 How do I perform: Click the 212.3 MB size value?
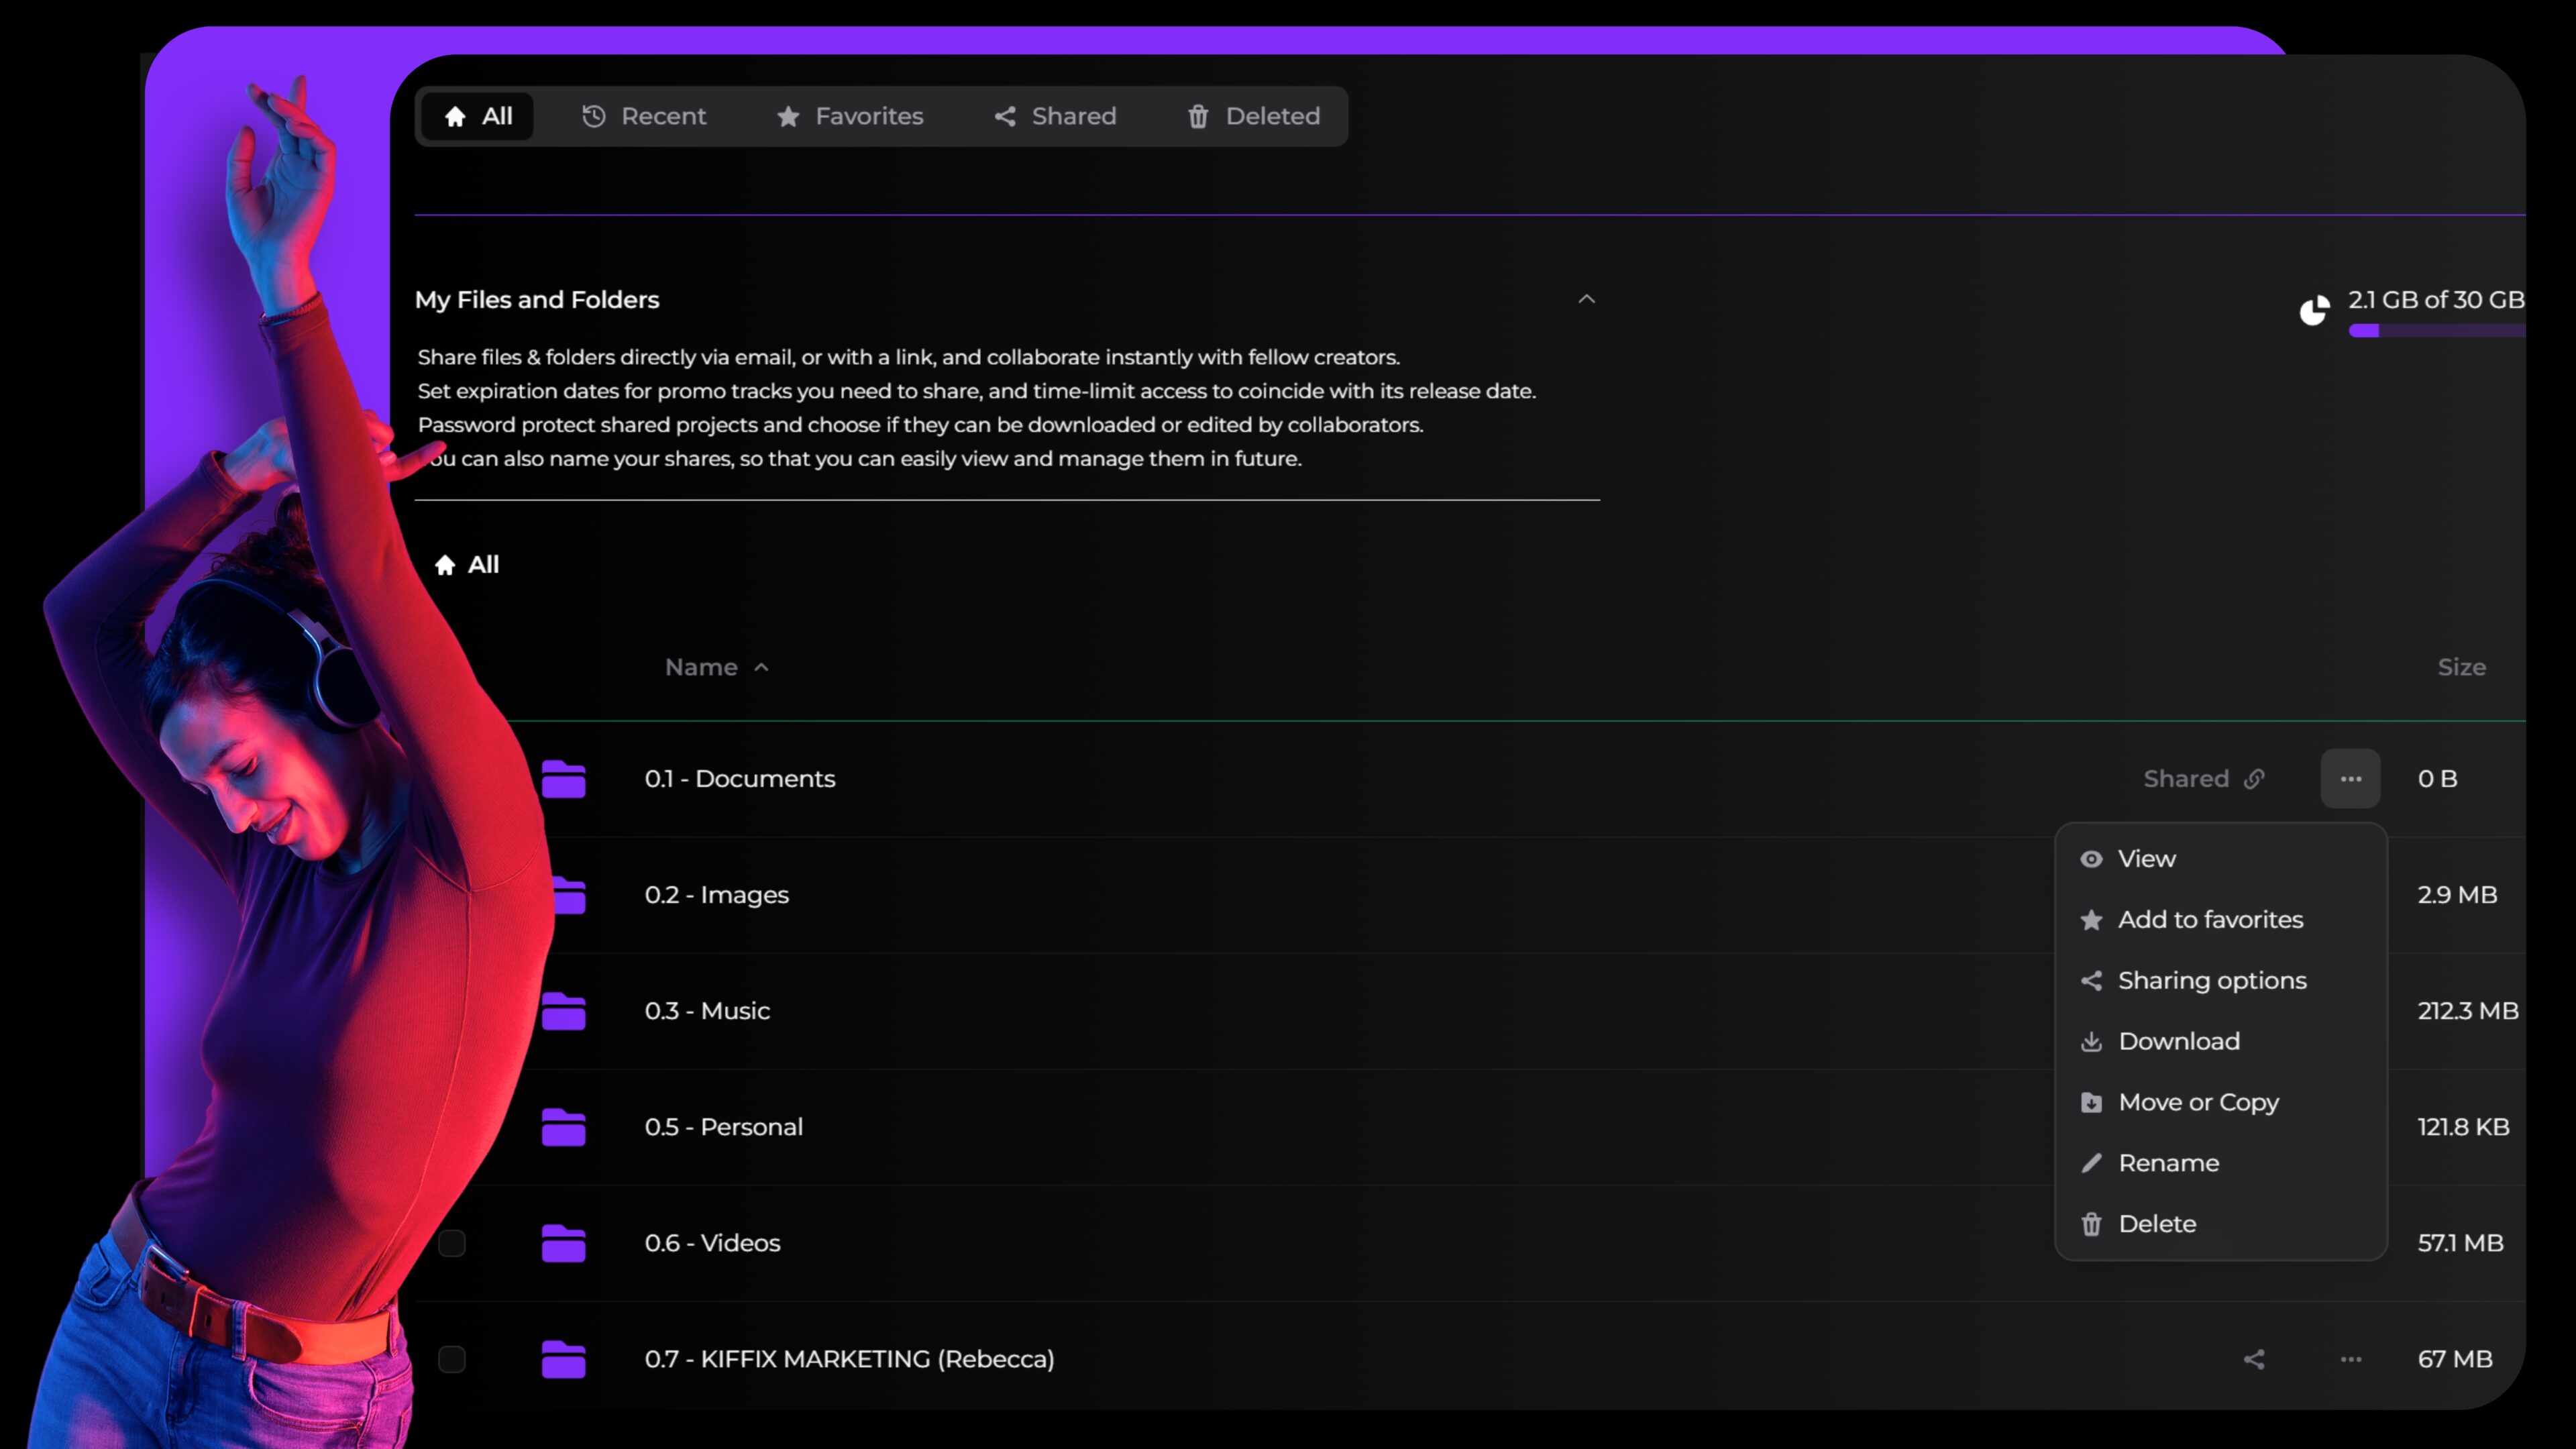[x=2467, y=1011]
